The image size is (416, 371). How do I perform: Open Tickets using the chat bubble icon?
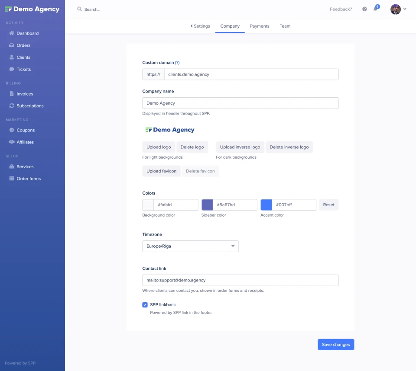point(12,69)
